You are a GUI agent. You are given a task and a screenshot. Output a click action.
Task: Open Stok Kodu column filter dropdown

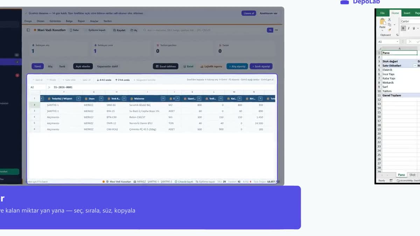[x=124, y=99]
